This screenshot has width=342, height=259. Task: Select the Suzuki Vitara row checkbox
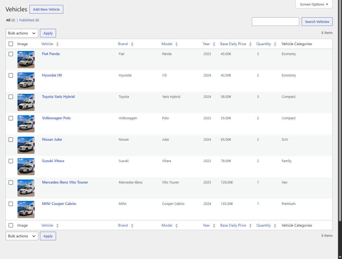click(11, 161)
